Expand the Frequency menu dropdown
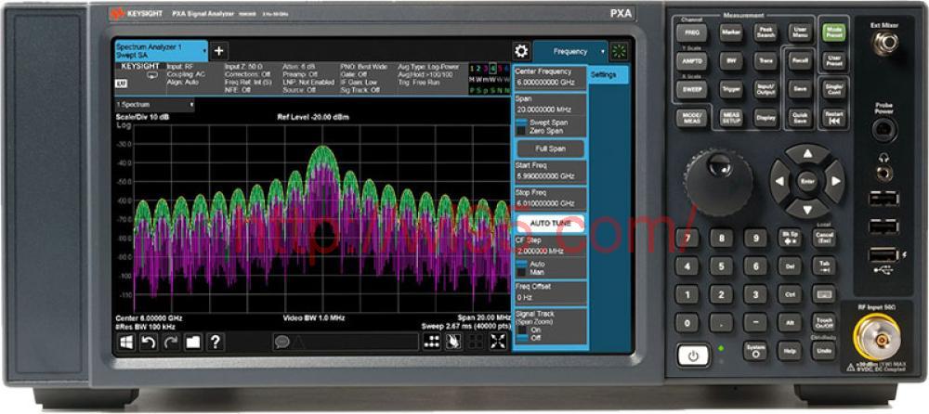Viewport: 929px width, 414px height. [x=601, y=51]
